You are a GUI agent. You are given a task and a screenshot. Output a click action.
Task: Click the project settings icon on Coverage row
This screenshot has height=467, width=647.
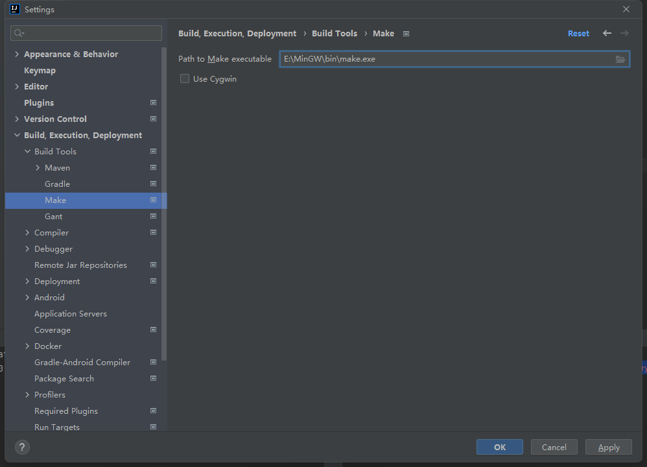tap(153, 330)
